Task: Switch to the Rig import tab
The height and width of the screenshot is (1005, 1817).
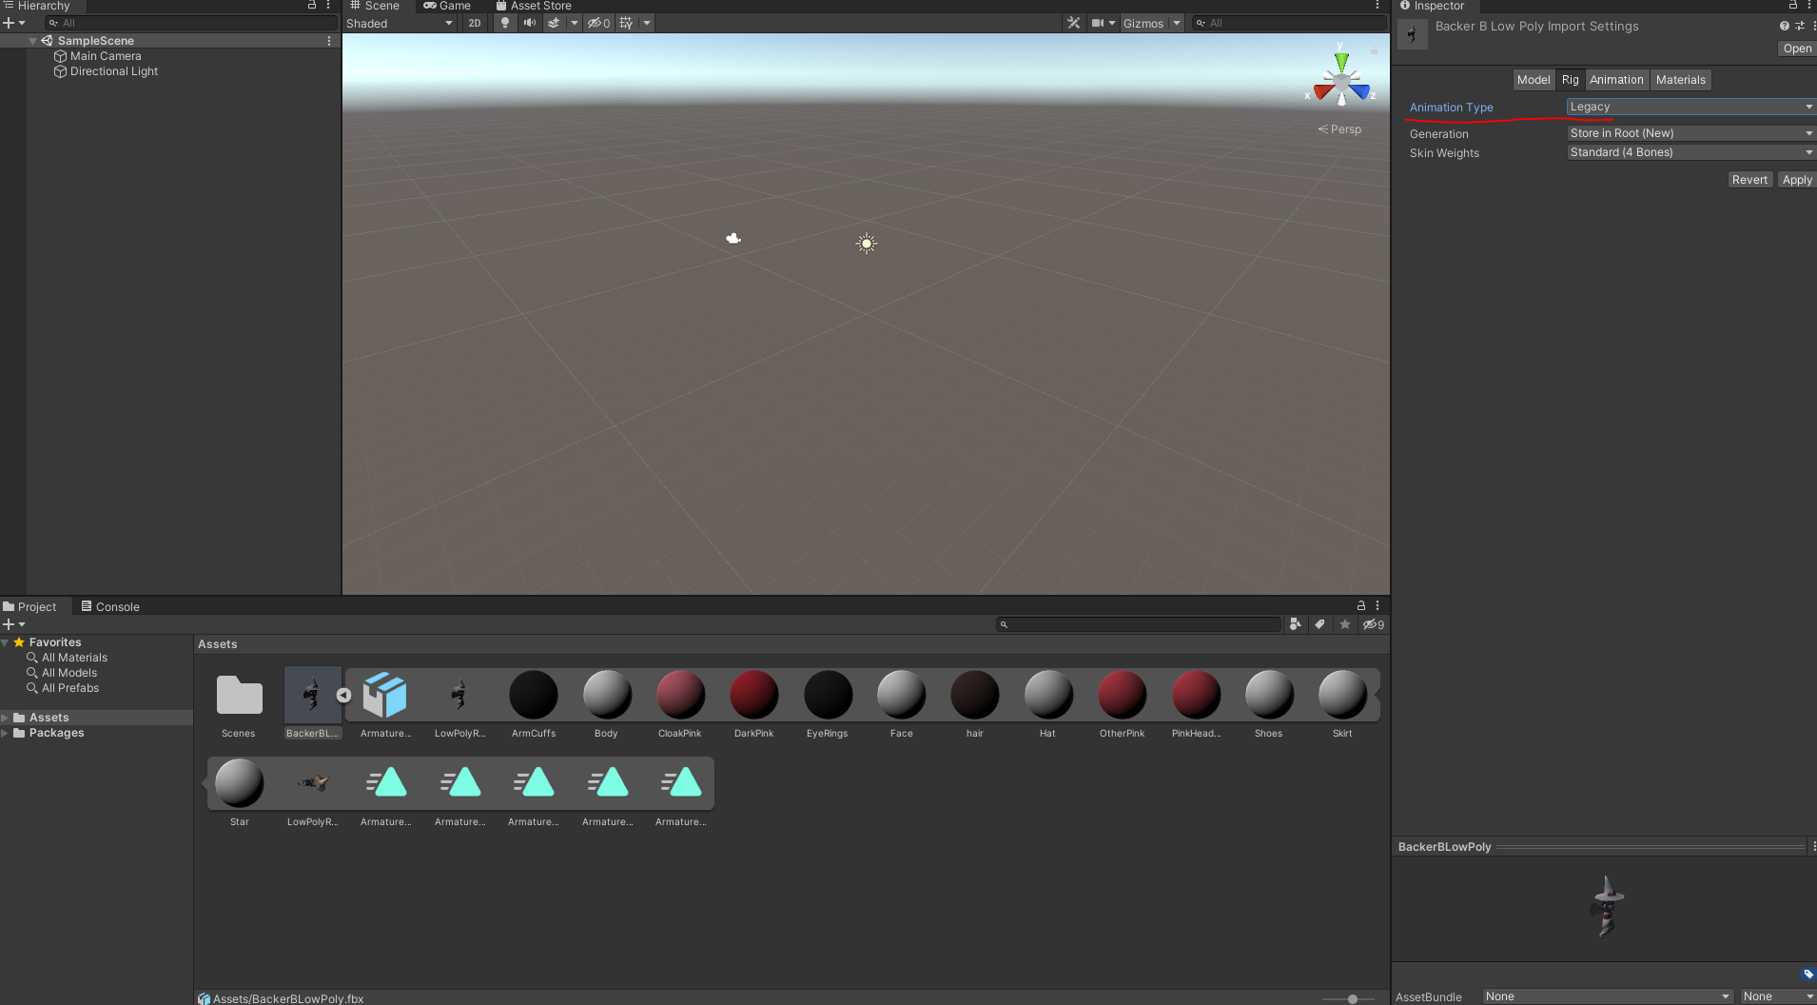Action: pyautogui.click(x=1570, y=80)
